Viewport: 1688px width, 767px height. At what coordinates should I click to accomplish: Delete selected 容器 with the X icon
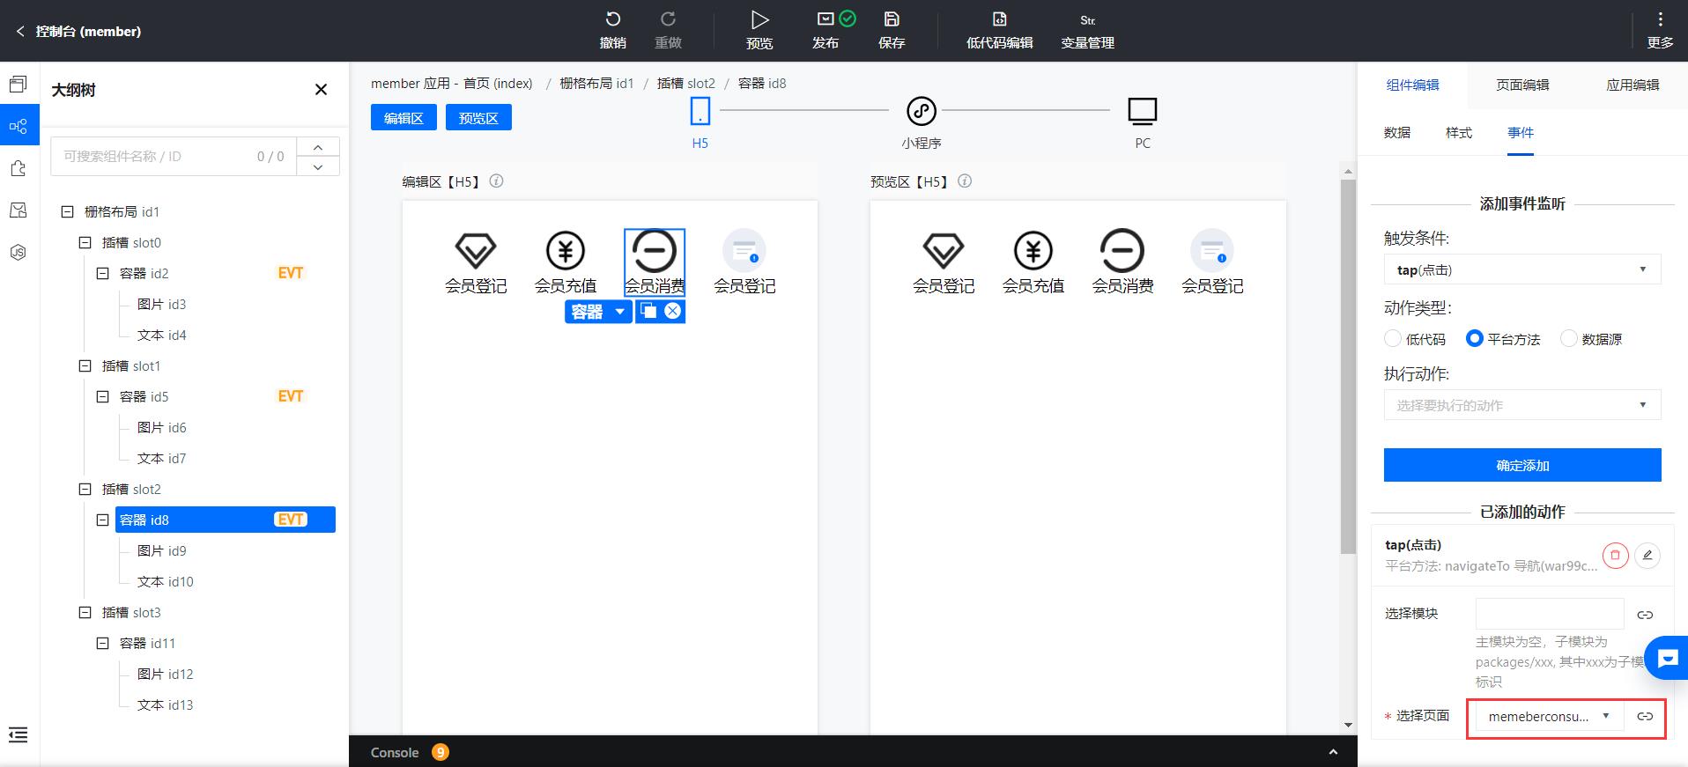(x=673, y=311)
